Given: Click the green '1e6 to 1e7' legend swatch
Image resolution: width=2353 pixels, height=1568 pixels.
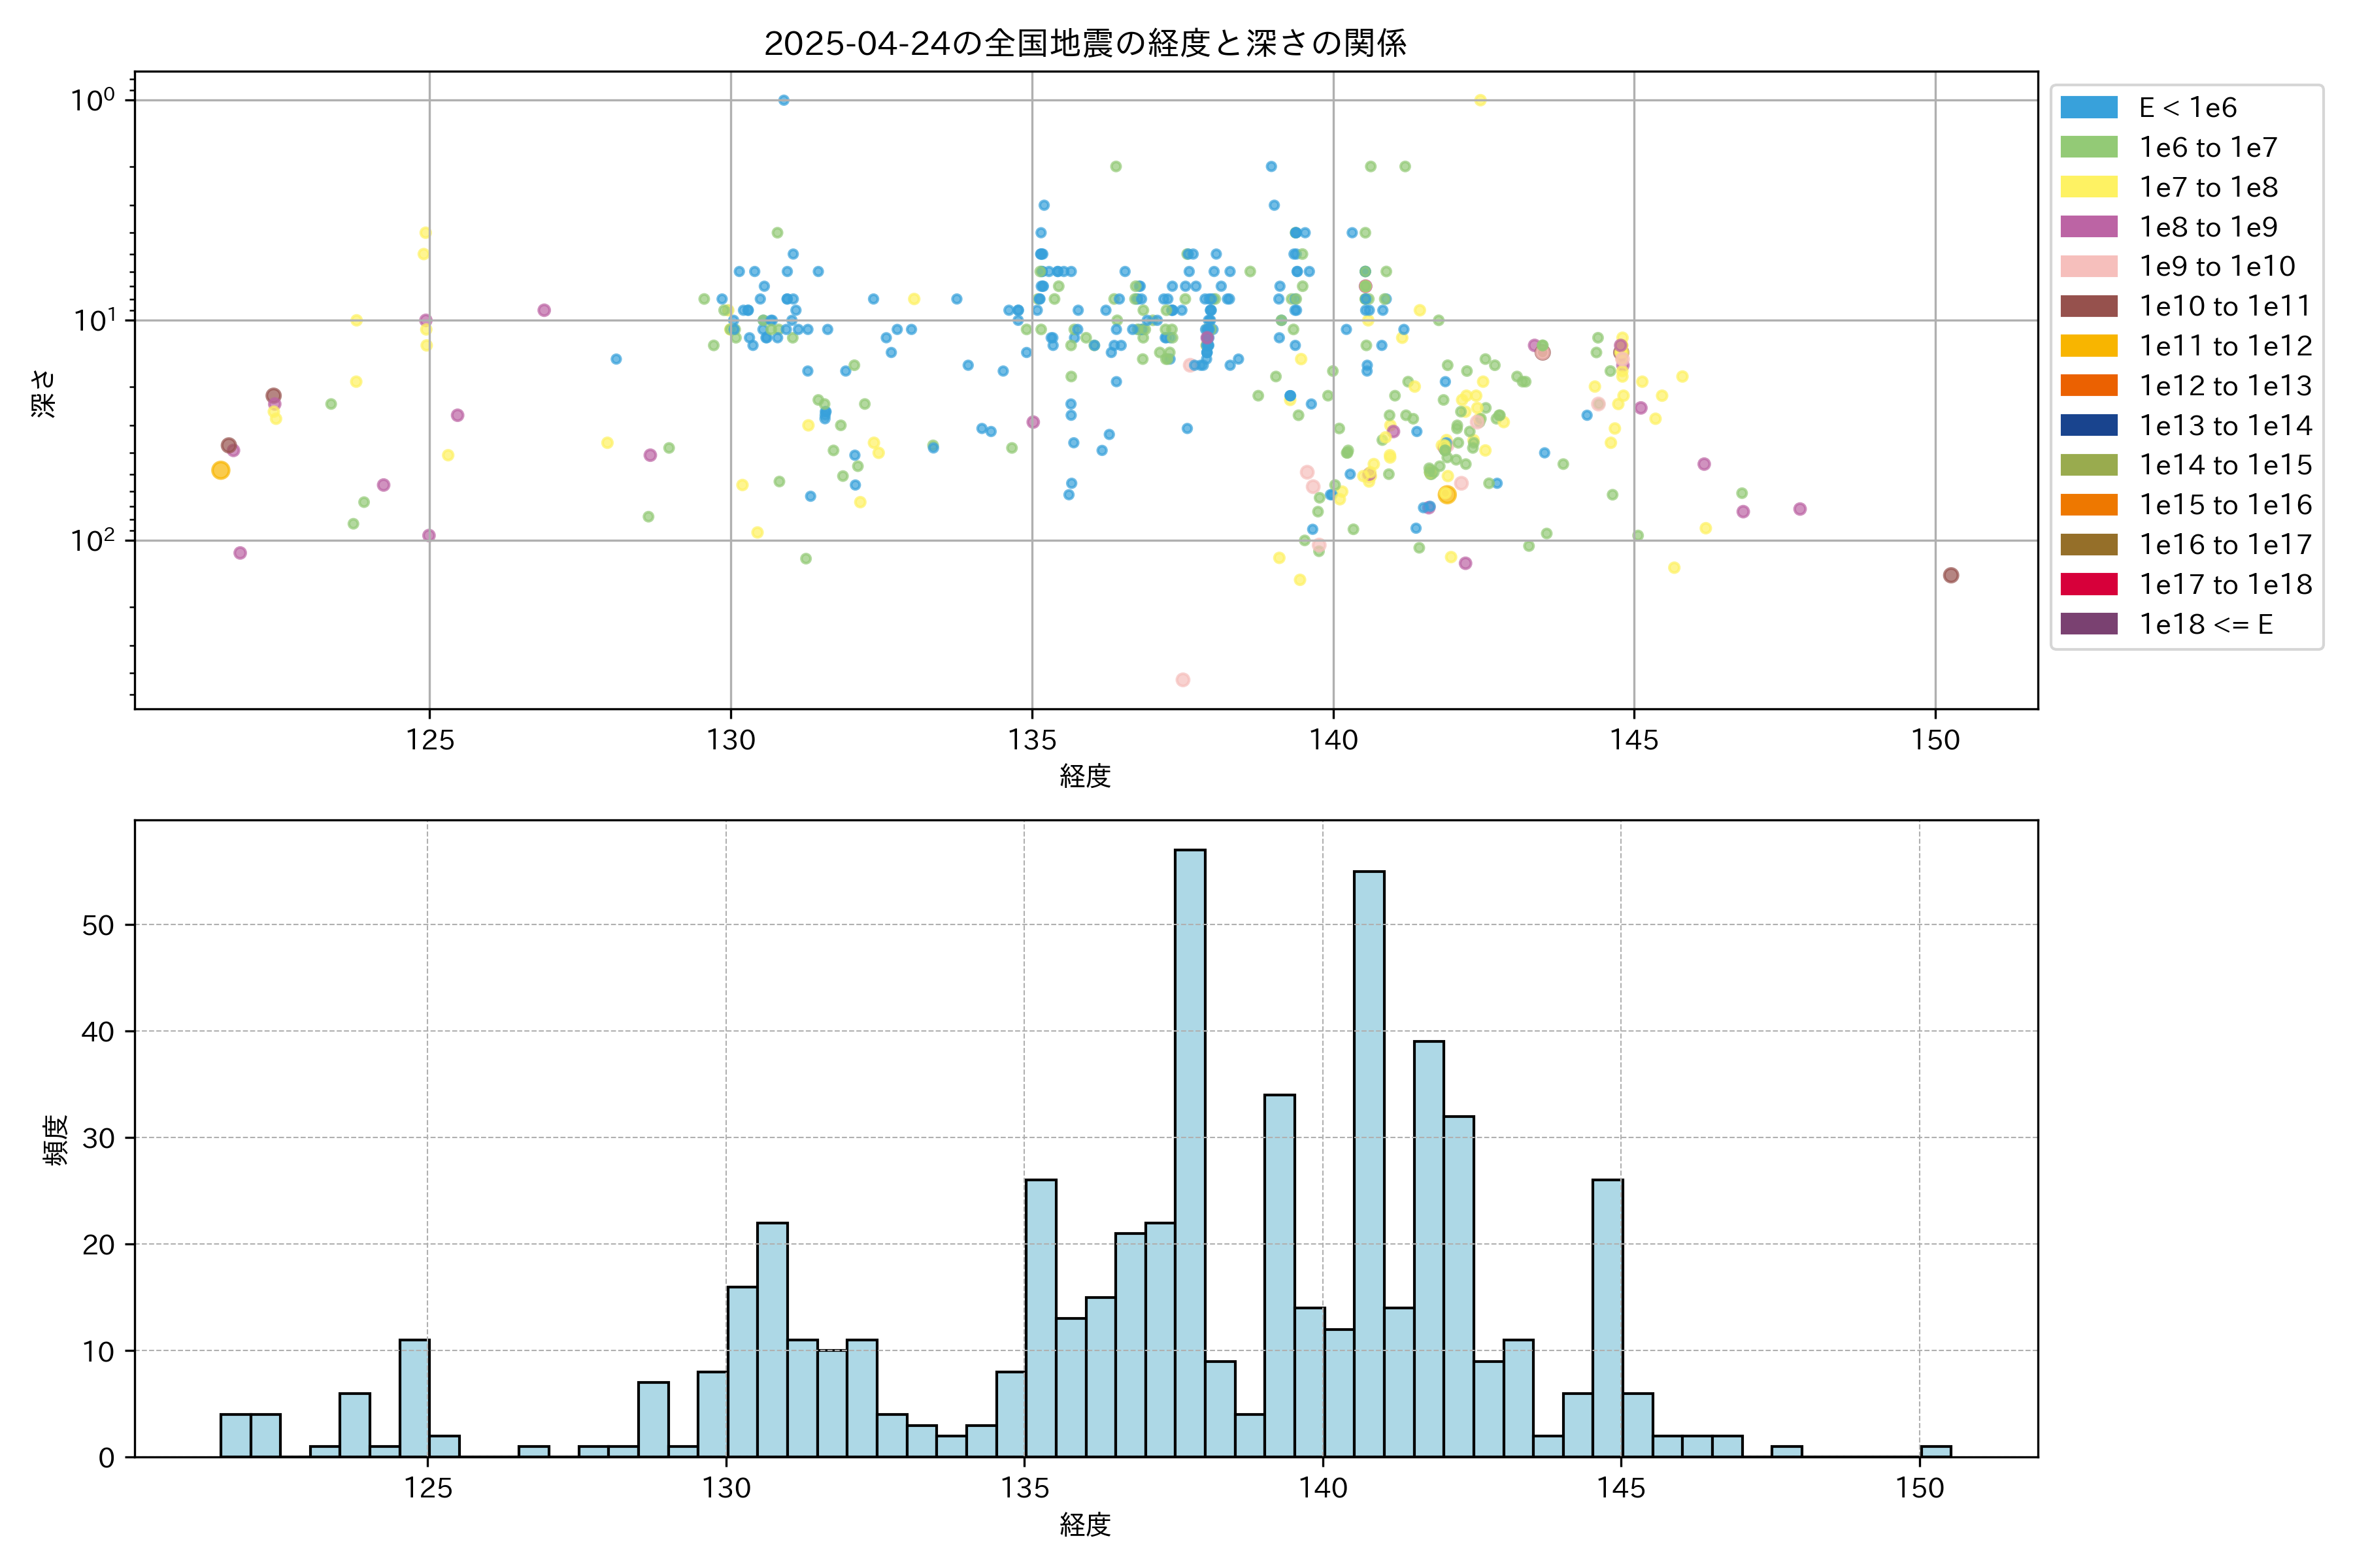Looking at the screenshot, I should (x=2088, y=148).
